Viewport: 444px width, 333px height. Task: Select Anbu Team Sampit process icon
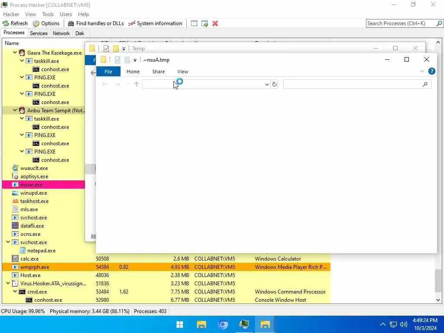(22, 111)
